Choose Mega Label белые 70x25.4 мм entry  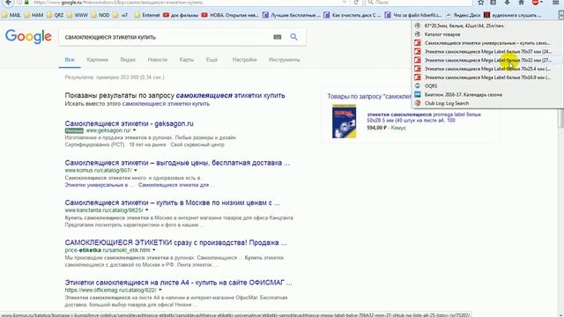(487, 69)
